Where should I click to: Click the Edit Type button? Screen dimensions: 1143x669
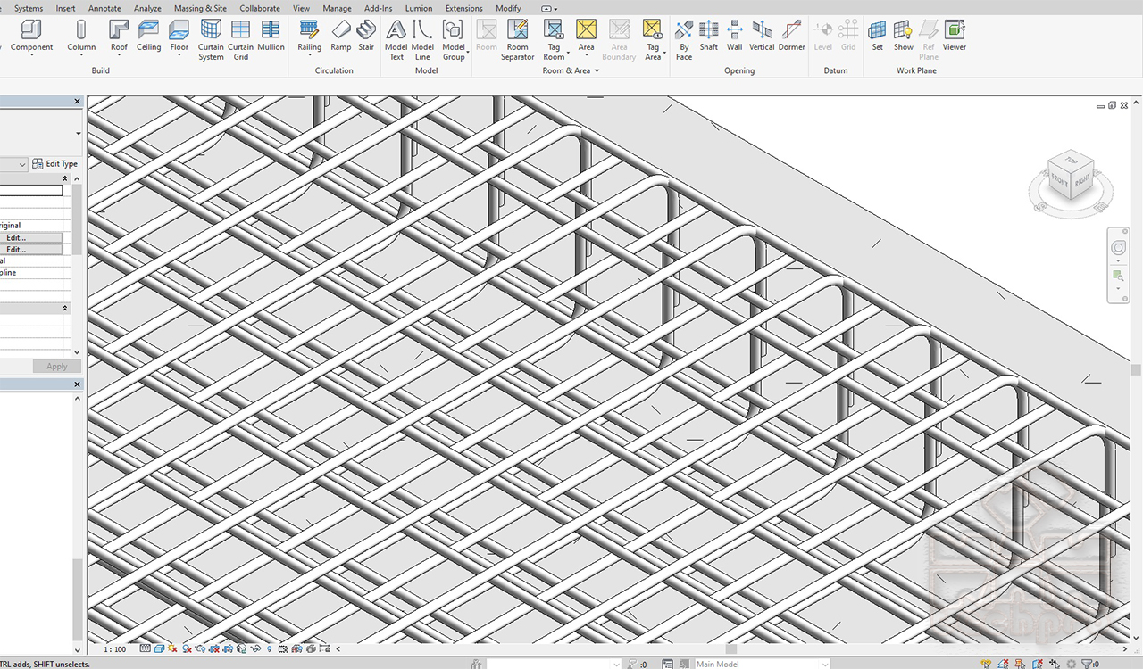(x=55, y=164)
